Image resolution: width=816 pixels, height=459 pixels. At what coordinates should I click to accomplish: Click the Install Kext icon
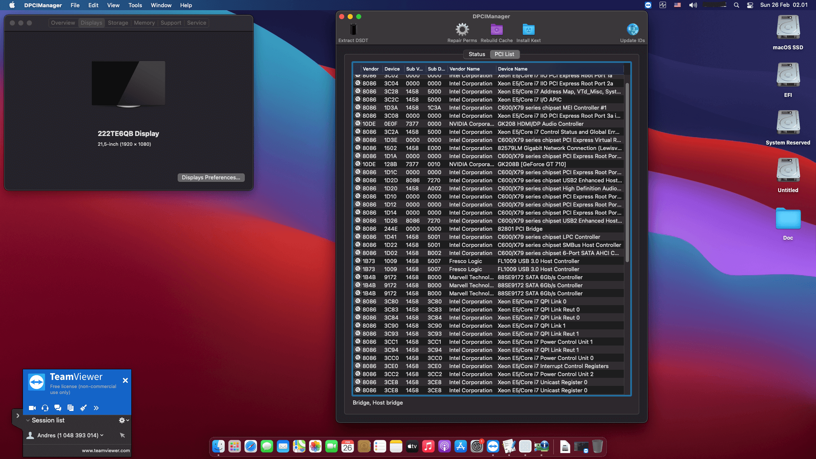528,30
